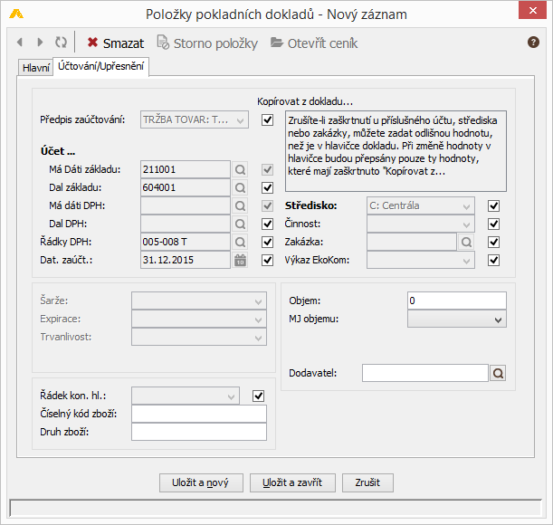Screen dimensions: 553x525
Task: Open price list via Otevřít ceník
Action: point(314,43)
